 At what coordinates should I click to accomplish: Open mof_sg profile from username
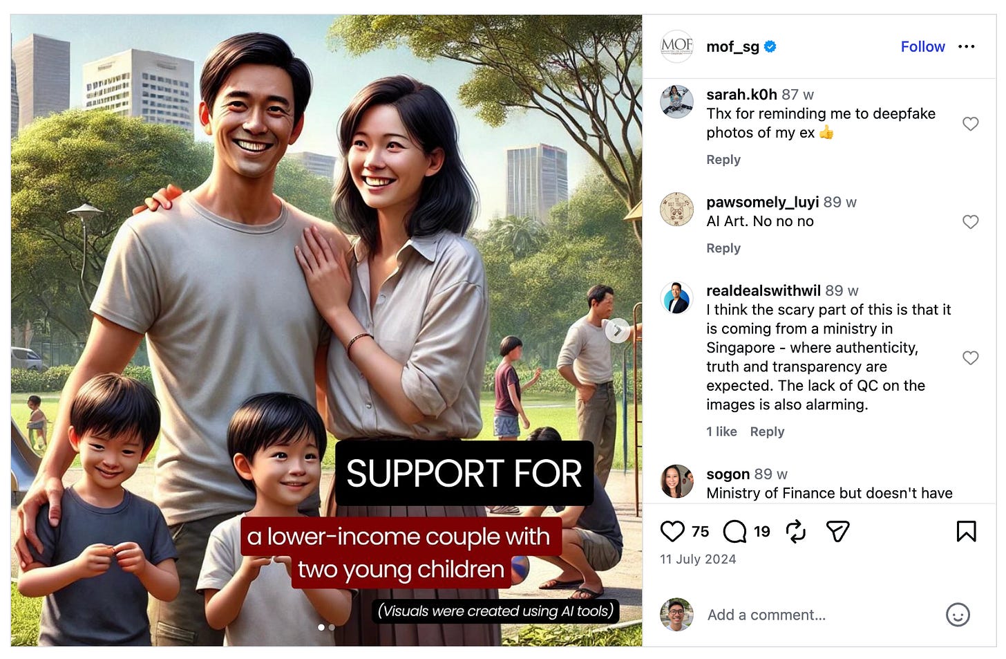point(732,46)
